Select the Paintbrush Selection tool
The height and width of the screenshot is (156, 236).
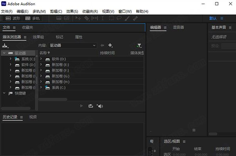(127, 18)
